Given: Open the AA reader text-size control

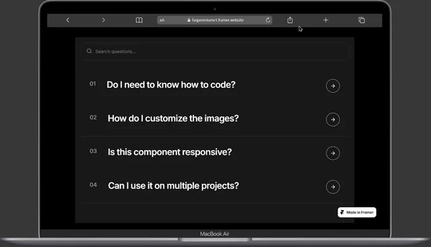Looking at the screenshot, I should click(162, 20).
